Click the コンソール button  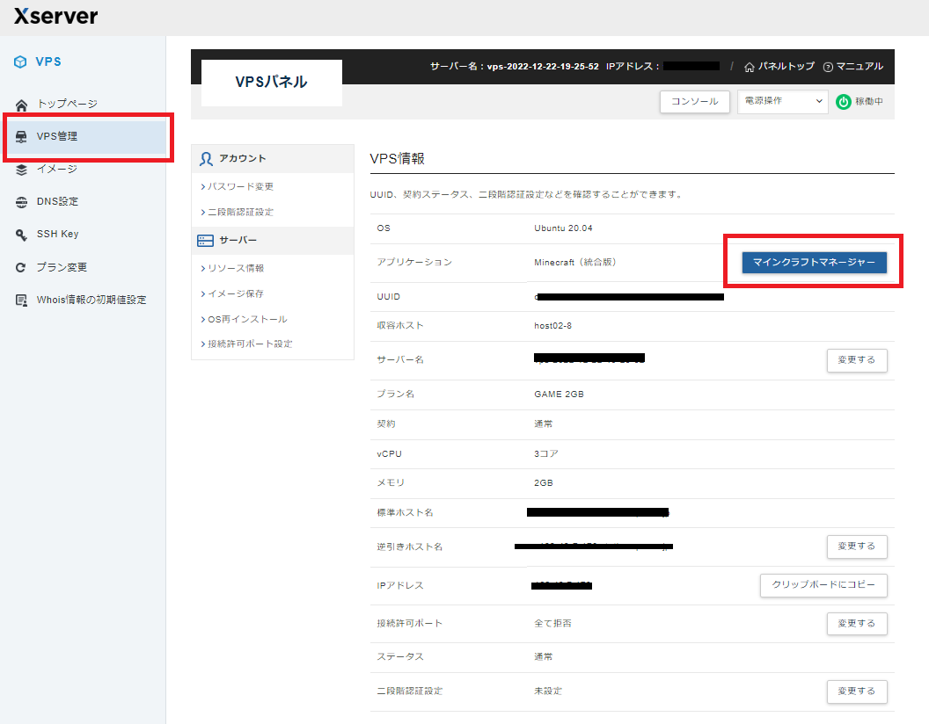[x=695, y=102]
